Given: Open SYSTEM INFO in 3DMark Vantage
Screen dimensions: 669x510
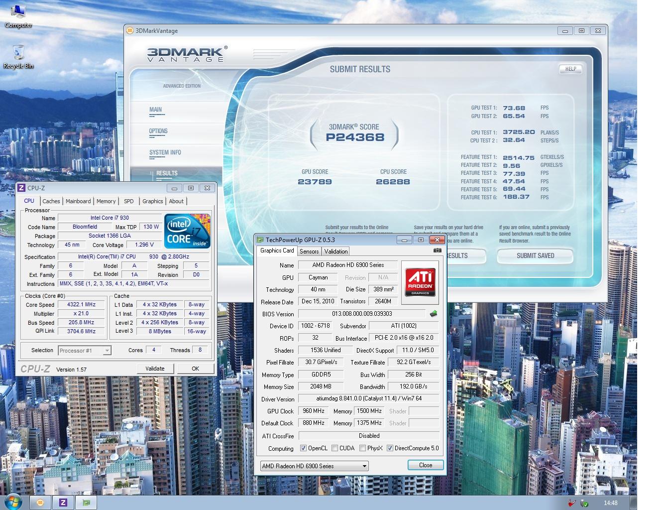Looking at the screenshot, I should (165, 152).
